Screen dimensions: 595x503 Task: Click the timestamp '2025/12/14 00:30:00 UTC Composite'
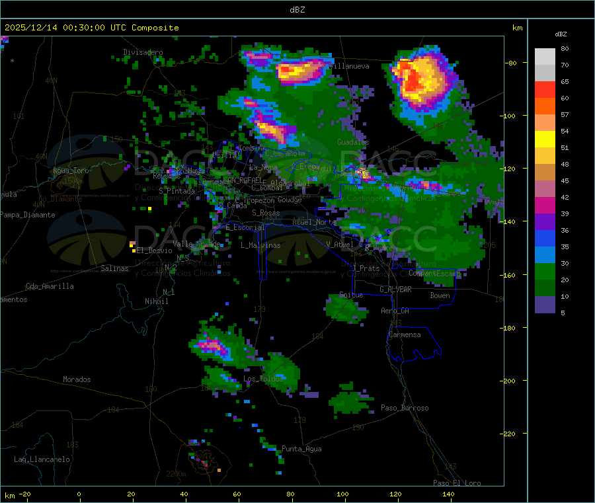click(x=91, y=28)
